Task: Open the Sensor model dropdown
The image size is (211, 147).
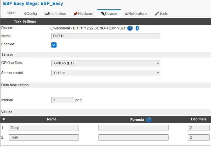Action: click(x=105, y=73)
